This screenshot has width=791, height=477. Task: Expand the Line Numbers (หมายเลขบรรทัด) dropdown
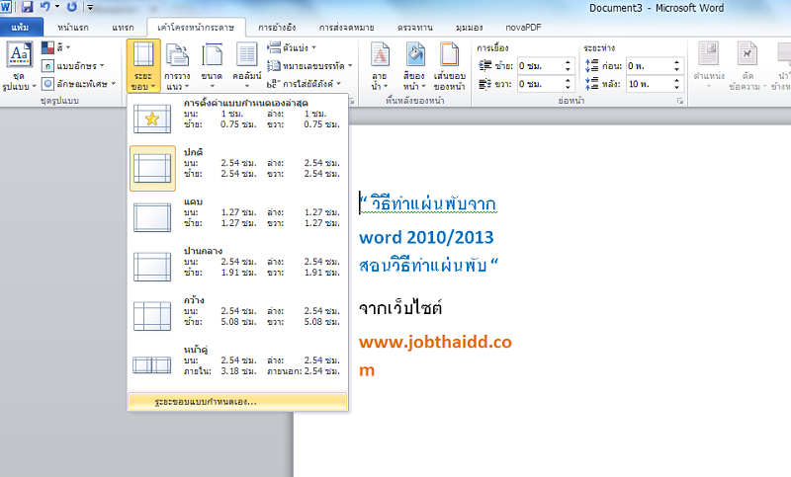307,65
